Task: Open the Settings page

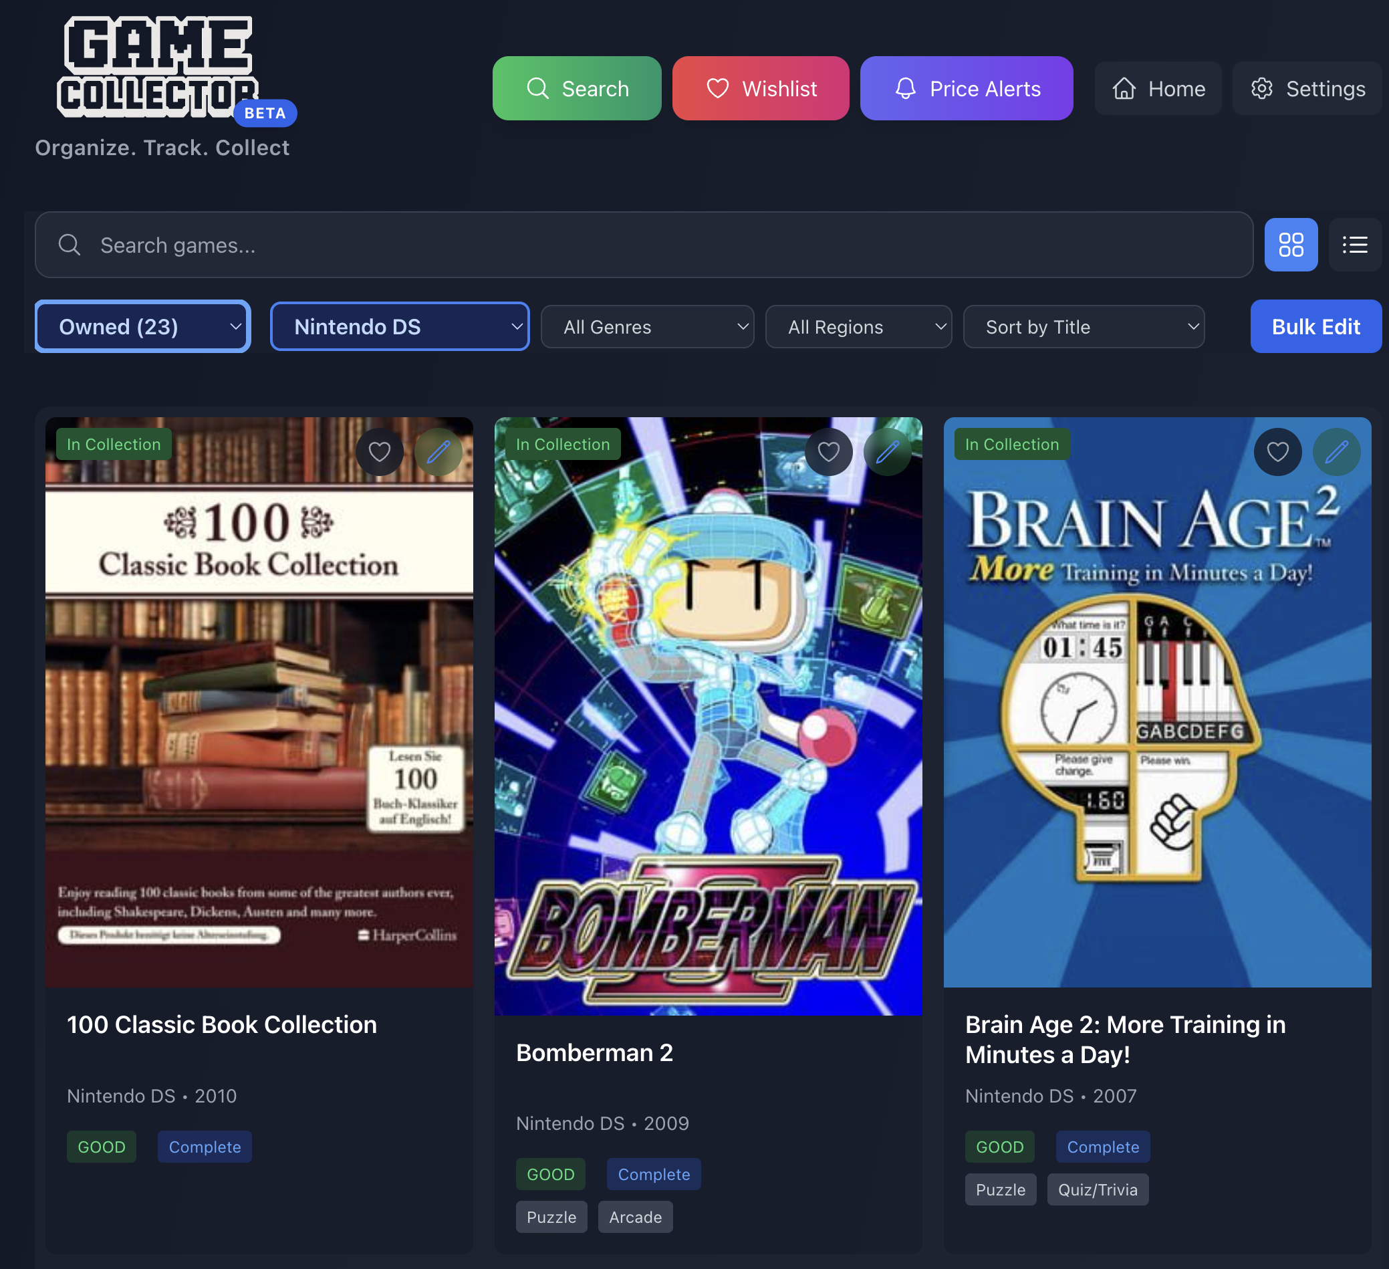Action: (x=1306, y=88)
